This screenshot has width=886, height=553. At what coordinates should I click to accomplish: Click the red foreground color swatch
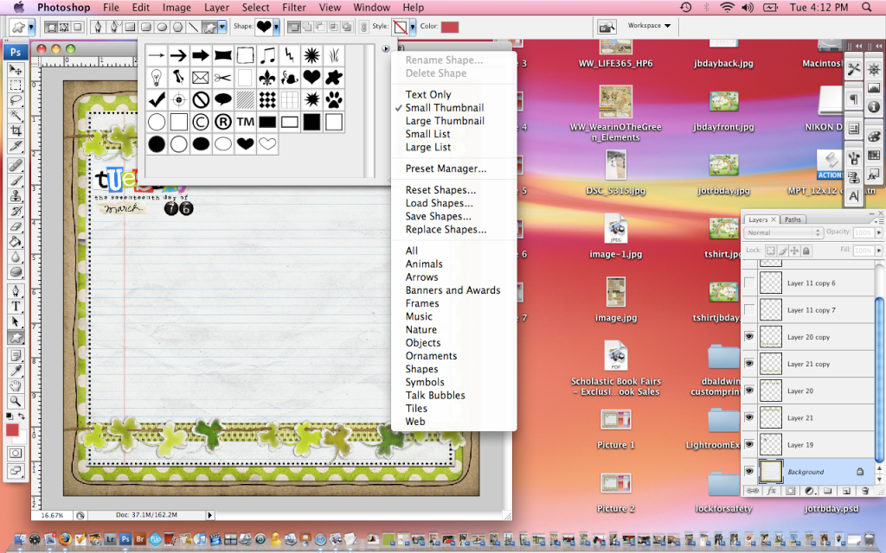pos(12,430)
